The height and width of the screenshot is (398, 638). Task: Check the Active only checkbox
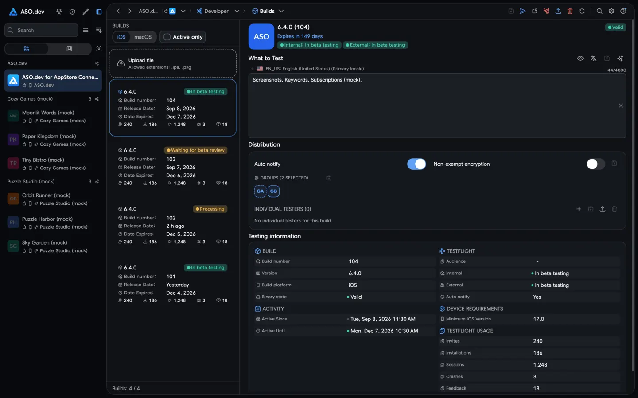167,37
